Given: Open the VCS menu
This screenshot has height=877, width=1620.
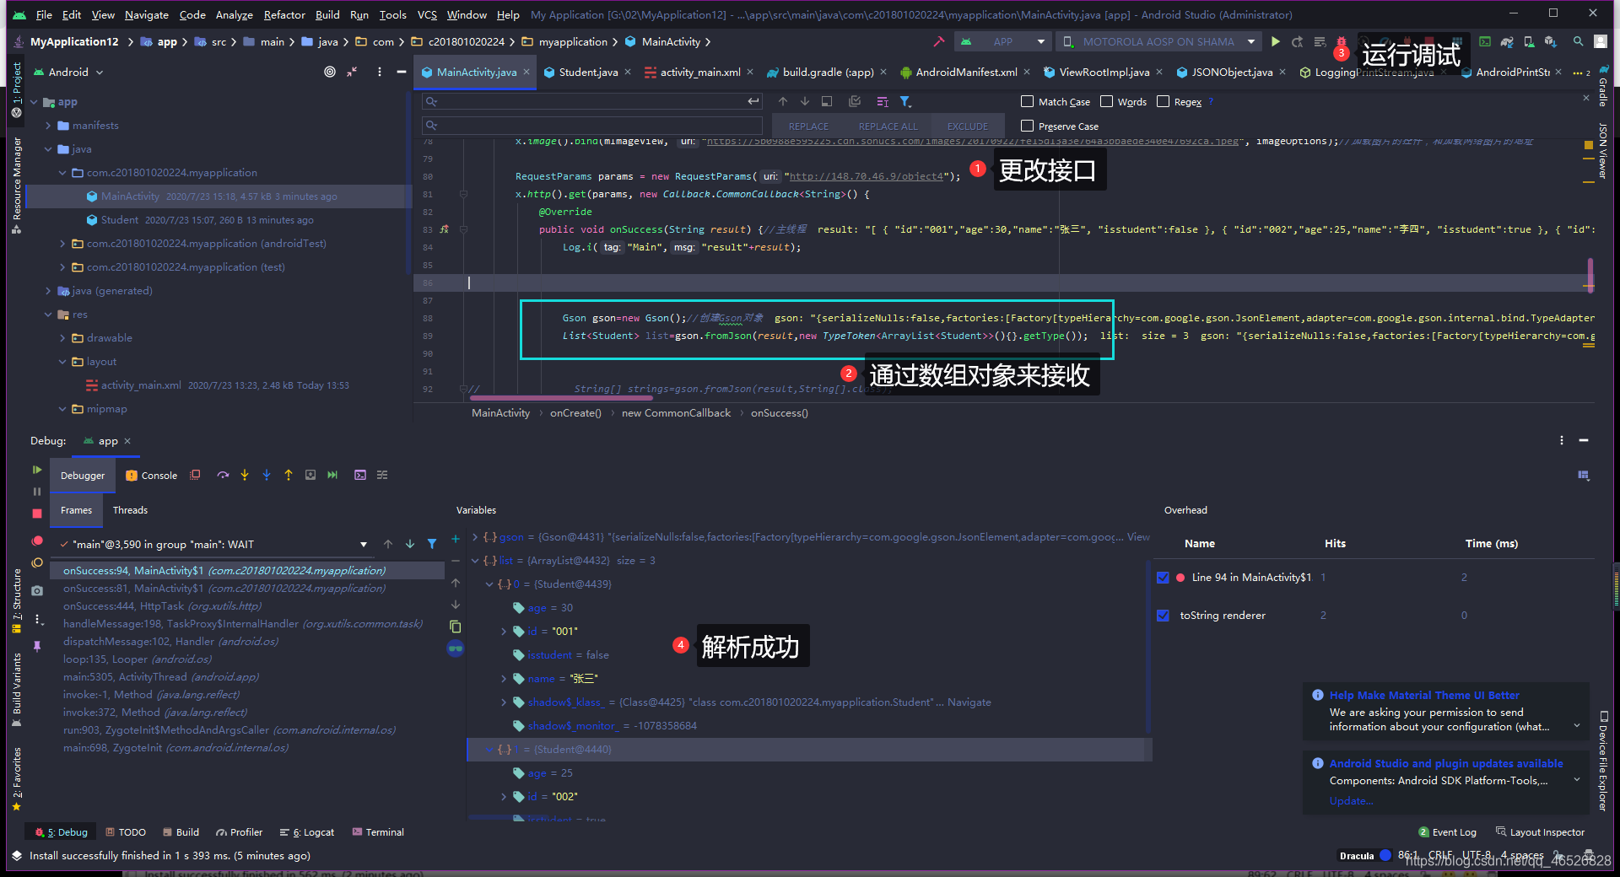Looking at the screenshot, I should (427, 14).
